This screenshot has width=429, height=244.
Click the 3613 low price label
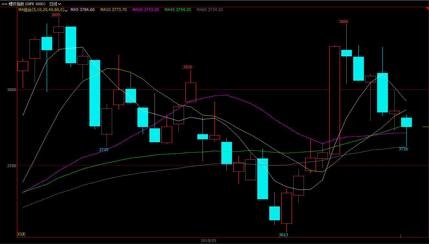(284, 235)
